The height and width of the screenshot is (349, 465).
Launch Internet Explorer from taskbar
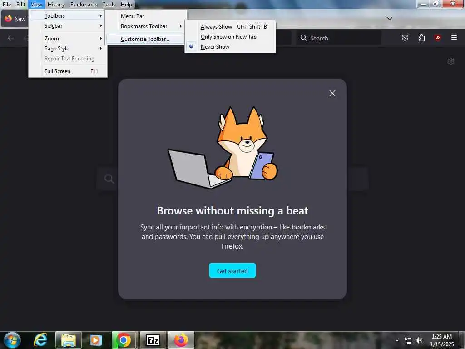[x=40, y=340]
